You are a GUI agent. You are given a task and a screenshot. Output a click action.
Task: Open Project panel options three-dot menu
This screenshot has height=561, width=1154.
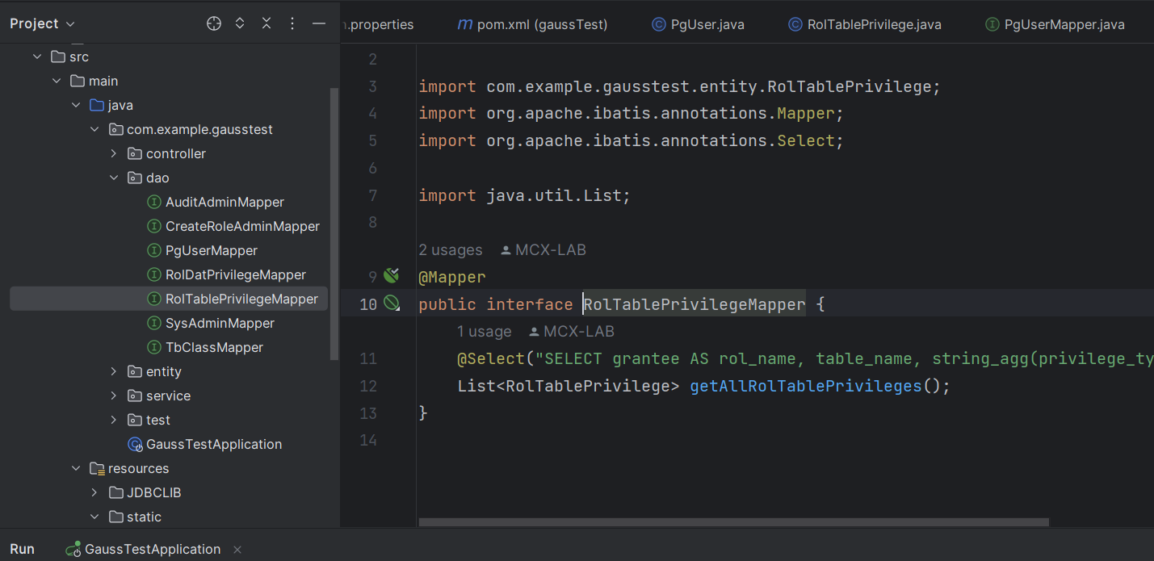point(292,23)
